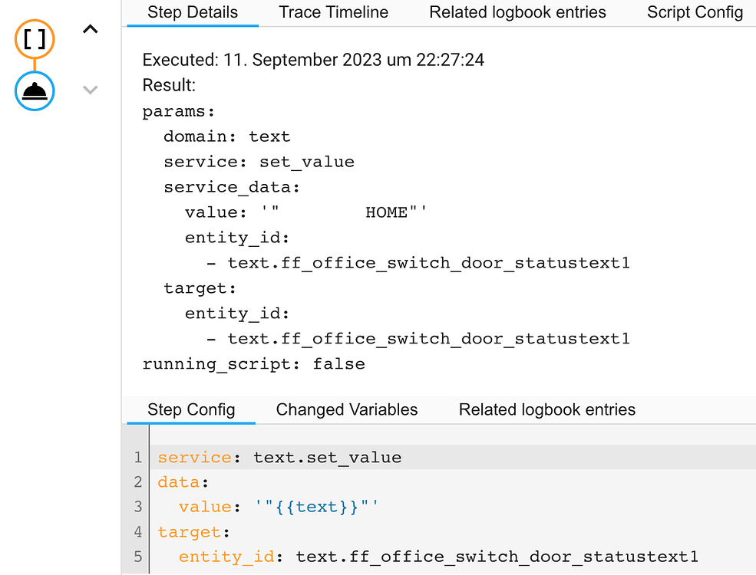The image size is (756, 575).
Task: Click the Executed timestamp text
Action: click(x=312, y=59)
